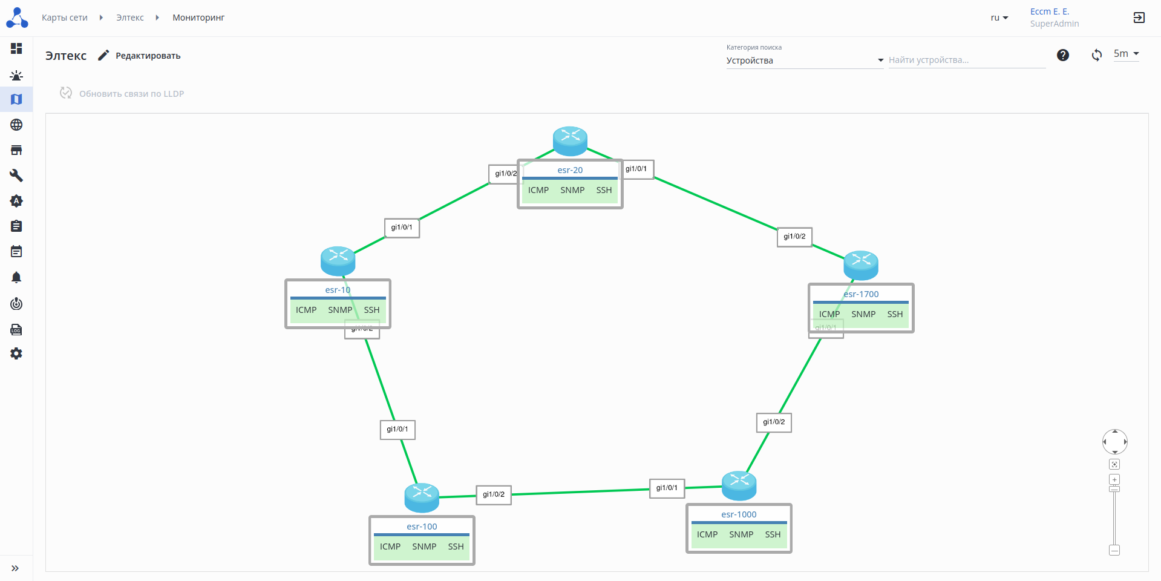Click ICMP status on esr-20
The height and width of the screenshot is (581, 1161).
[x=538, y=190]
